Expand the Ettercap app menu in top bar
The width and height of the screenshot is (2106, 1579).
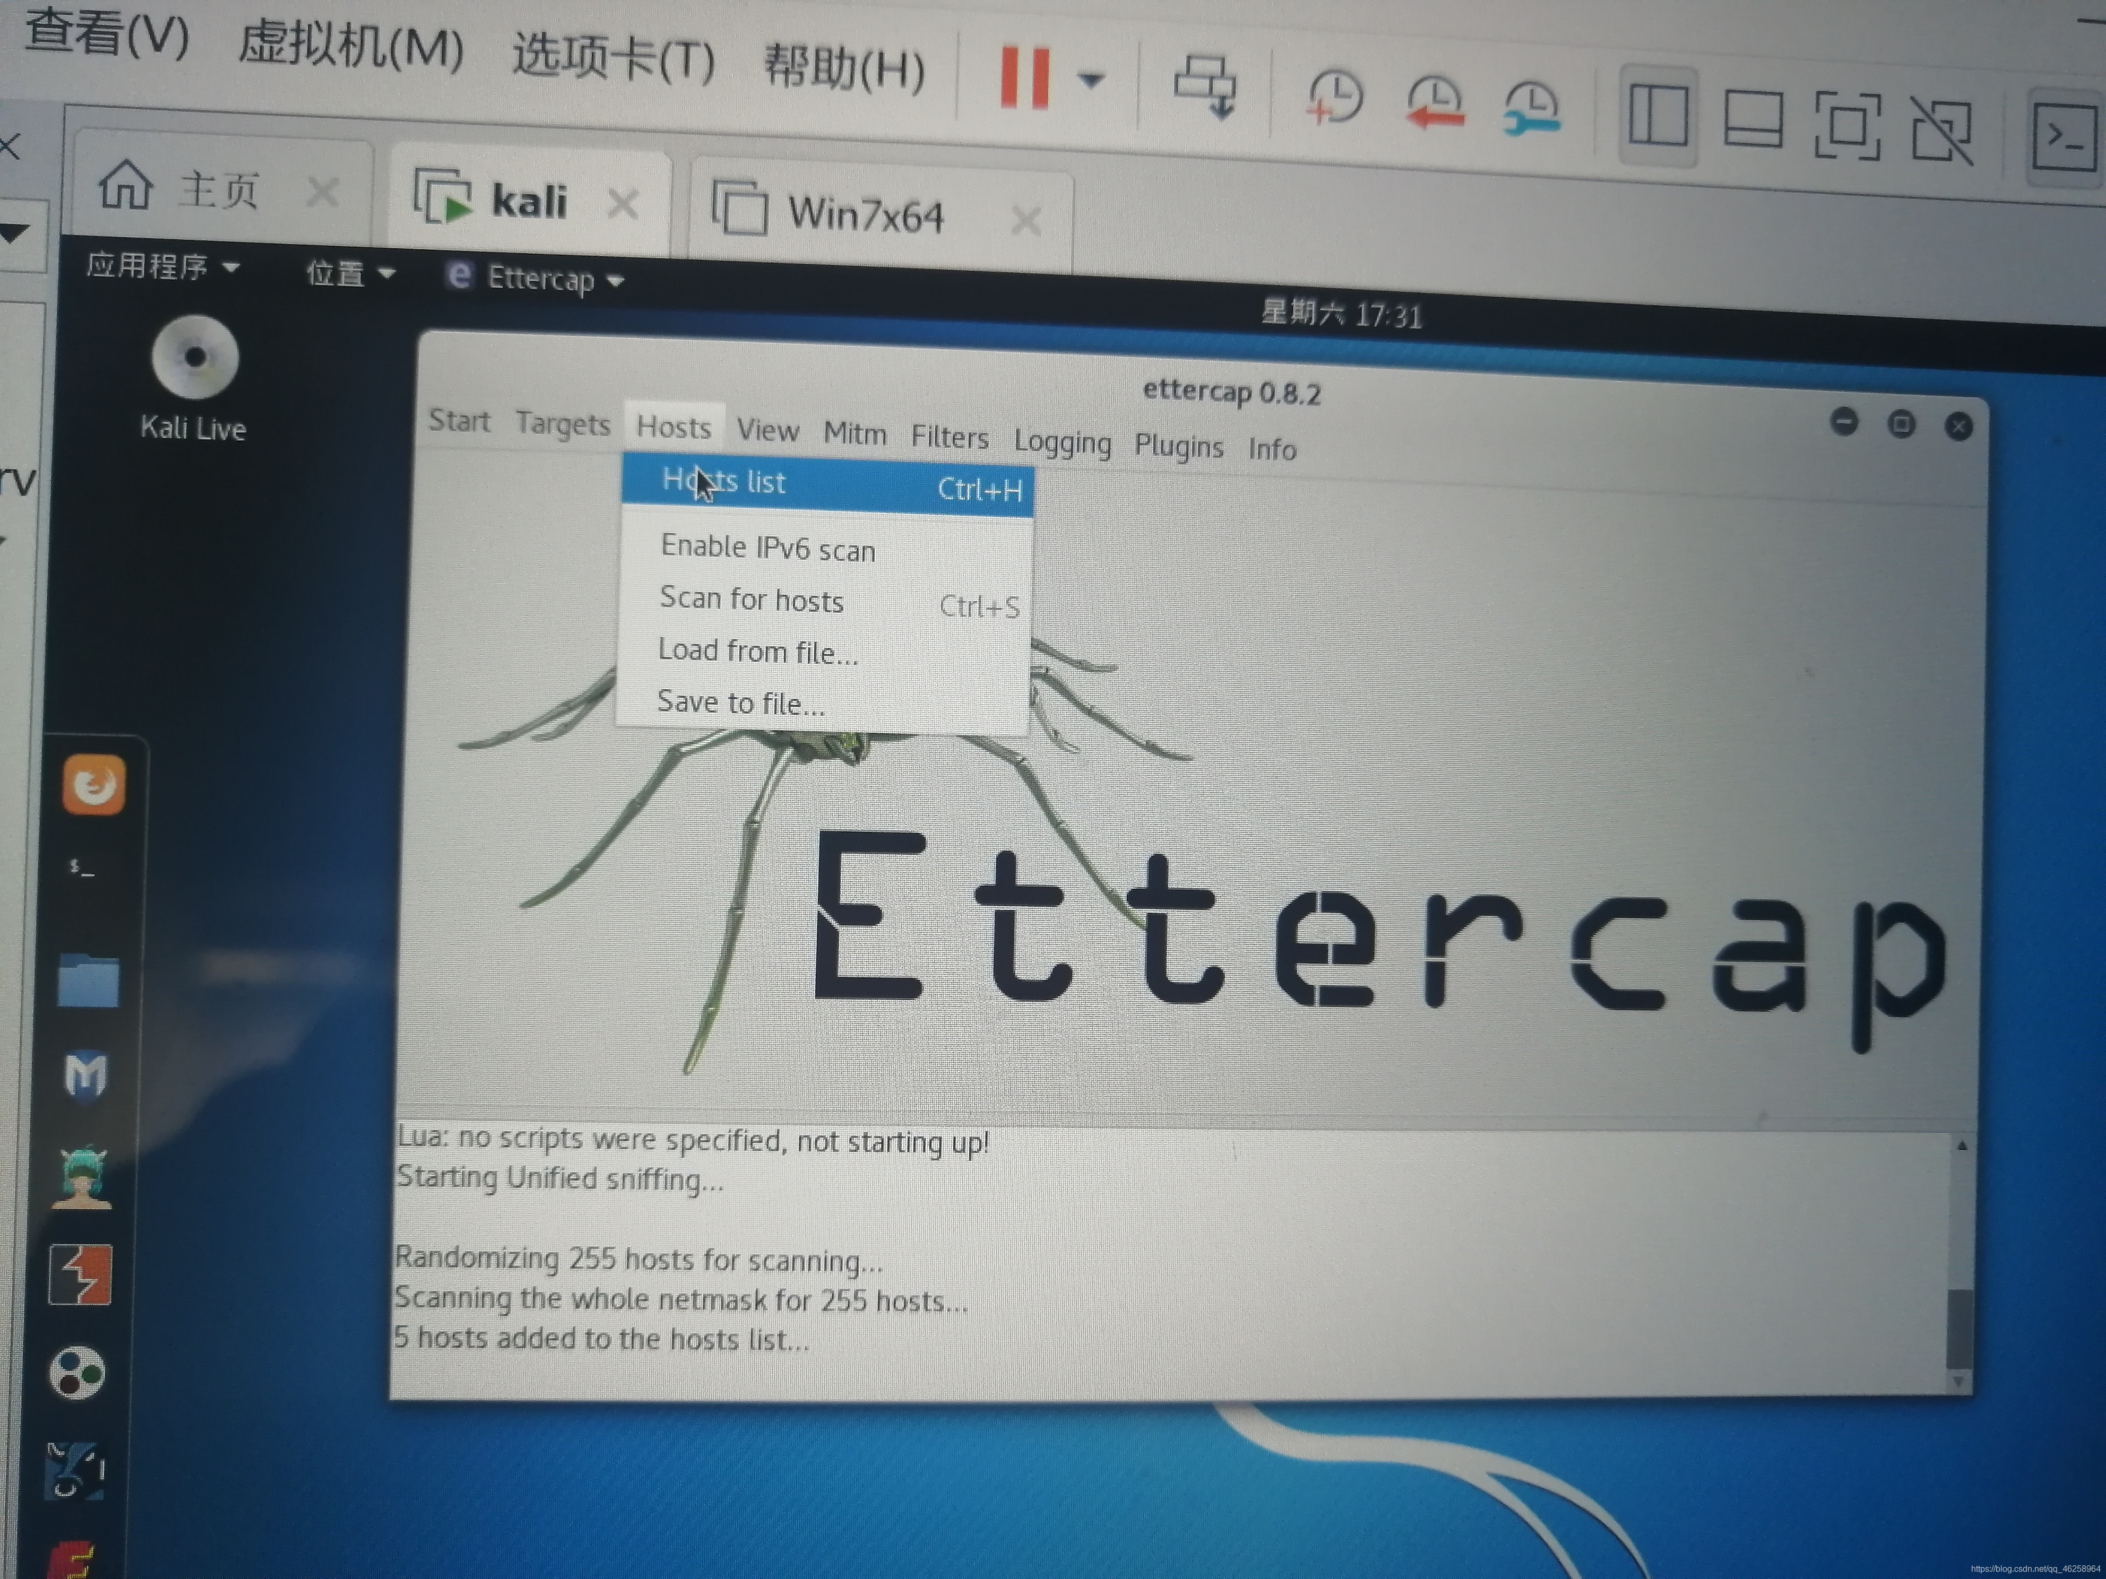coord(535,278)
